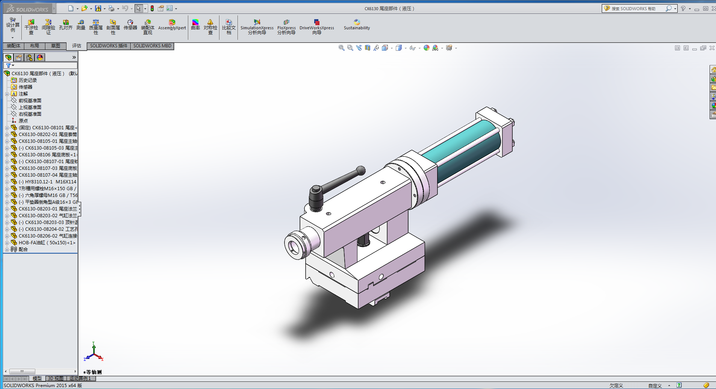Click the 干涉检查 interference check tool
Viewport: 716px width, 389px height.
pos(31,27)
